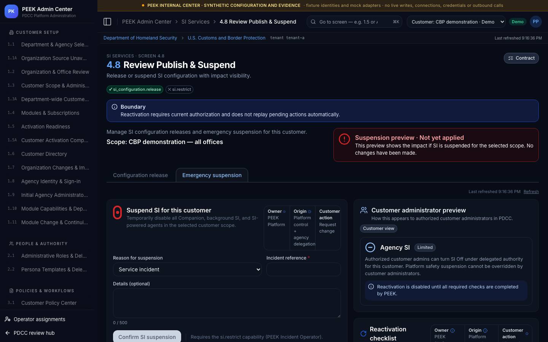Click Owner info icon in Reactivation checklist

(452, 331)
